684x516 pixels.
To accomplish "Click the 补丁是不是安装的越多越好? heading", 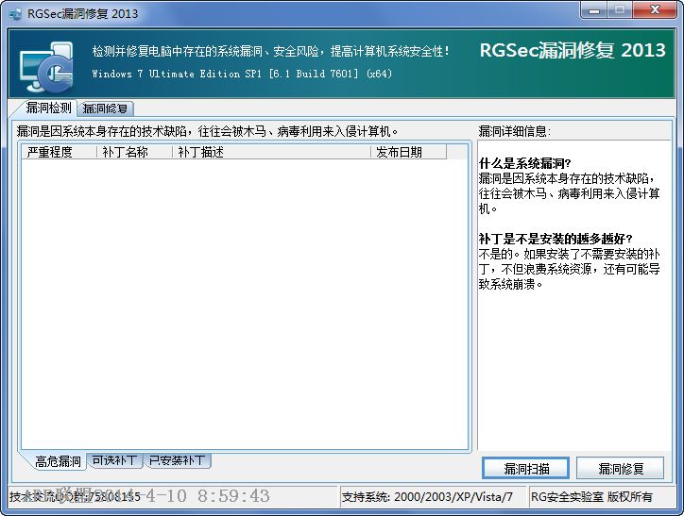I will (x=556, y=239).
